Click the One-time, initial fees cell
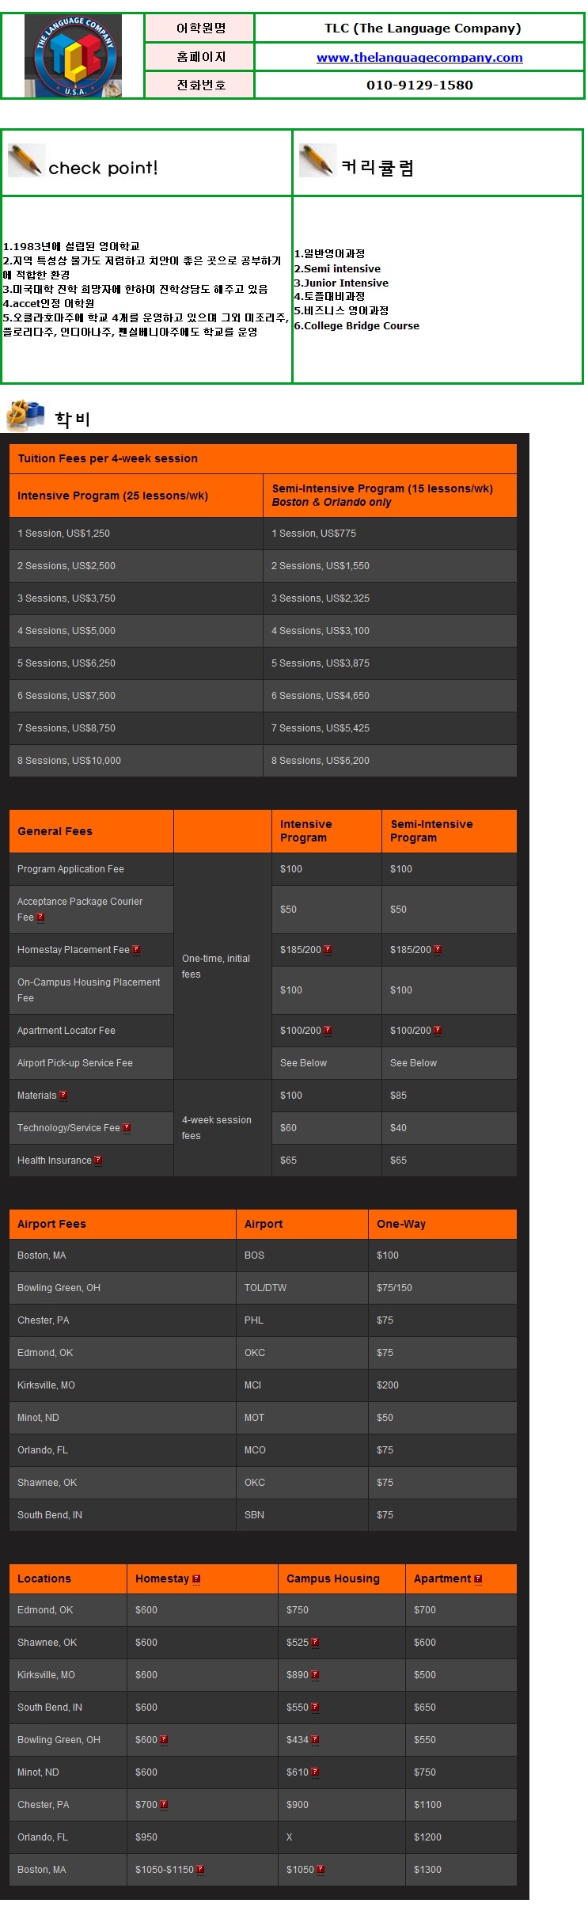 point(222,966)
